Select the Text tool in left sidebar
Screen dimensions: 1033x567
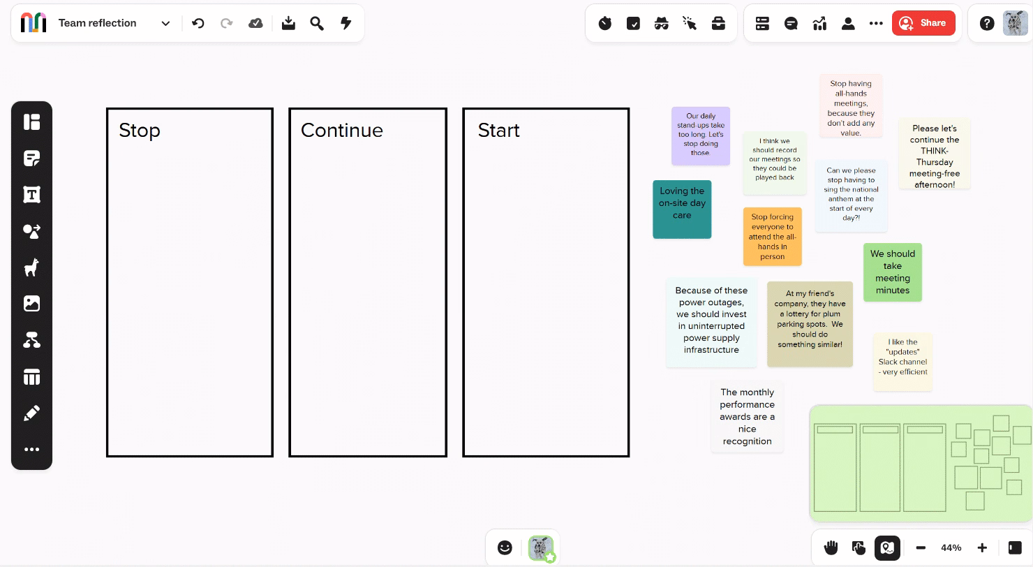(x=31, y=195)
